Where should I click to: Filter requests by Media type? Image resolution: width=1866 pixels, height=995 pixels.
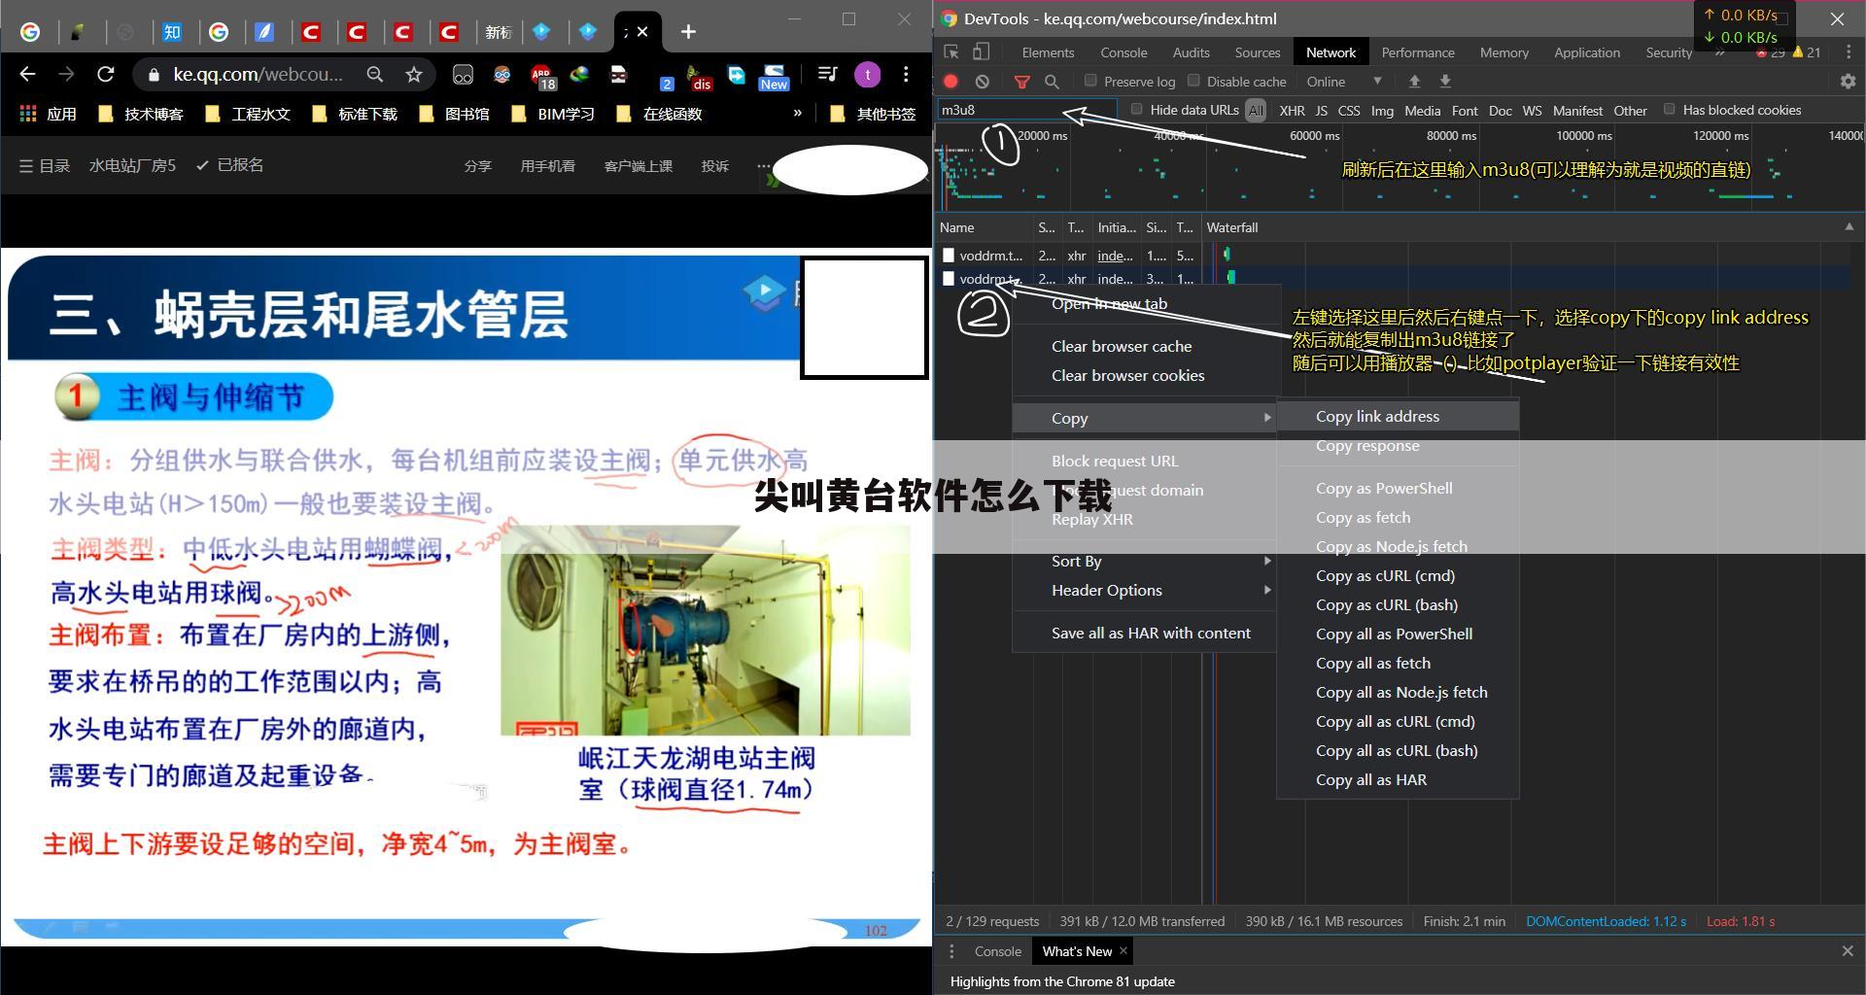pos(1422,110)
